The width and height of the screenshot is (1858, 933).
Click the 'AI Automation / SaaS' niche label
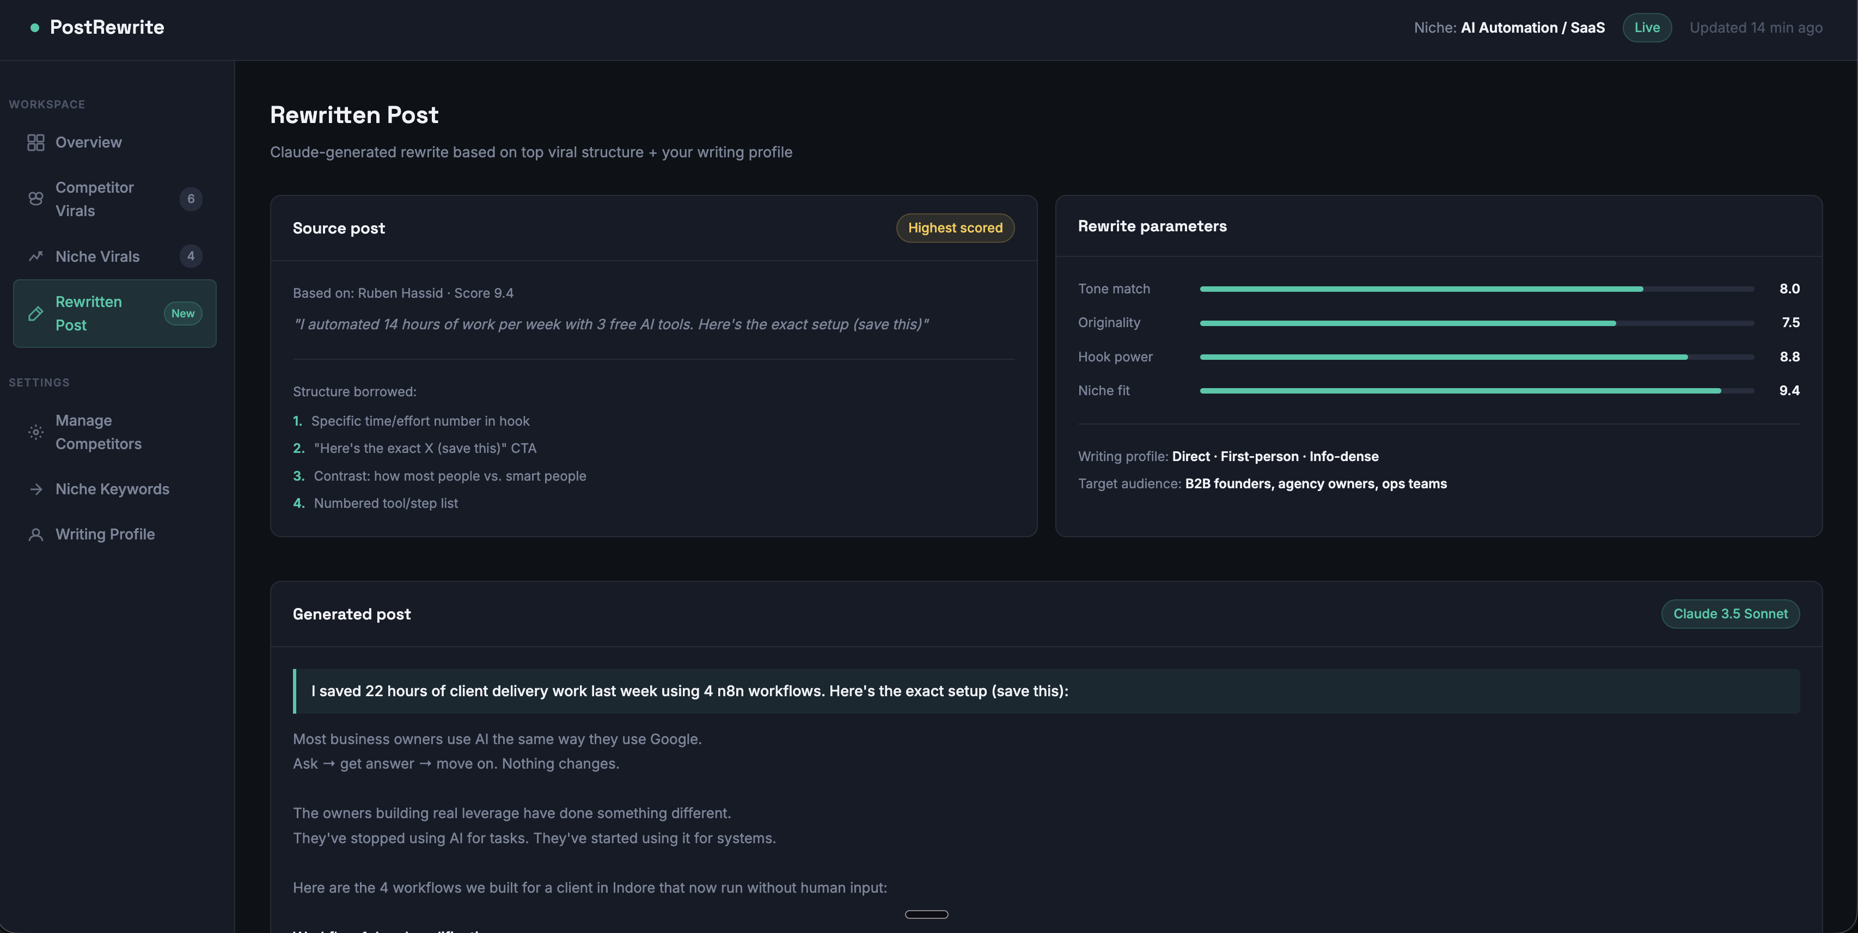(x=1533, y=27)
